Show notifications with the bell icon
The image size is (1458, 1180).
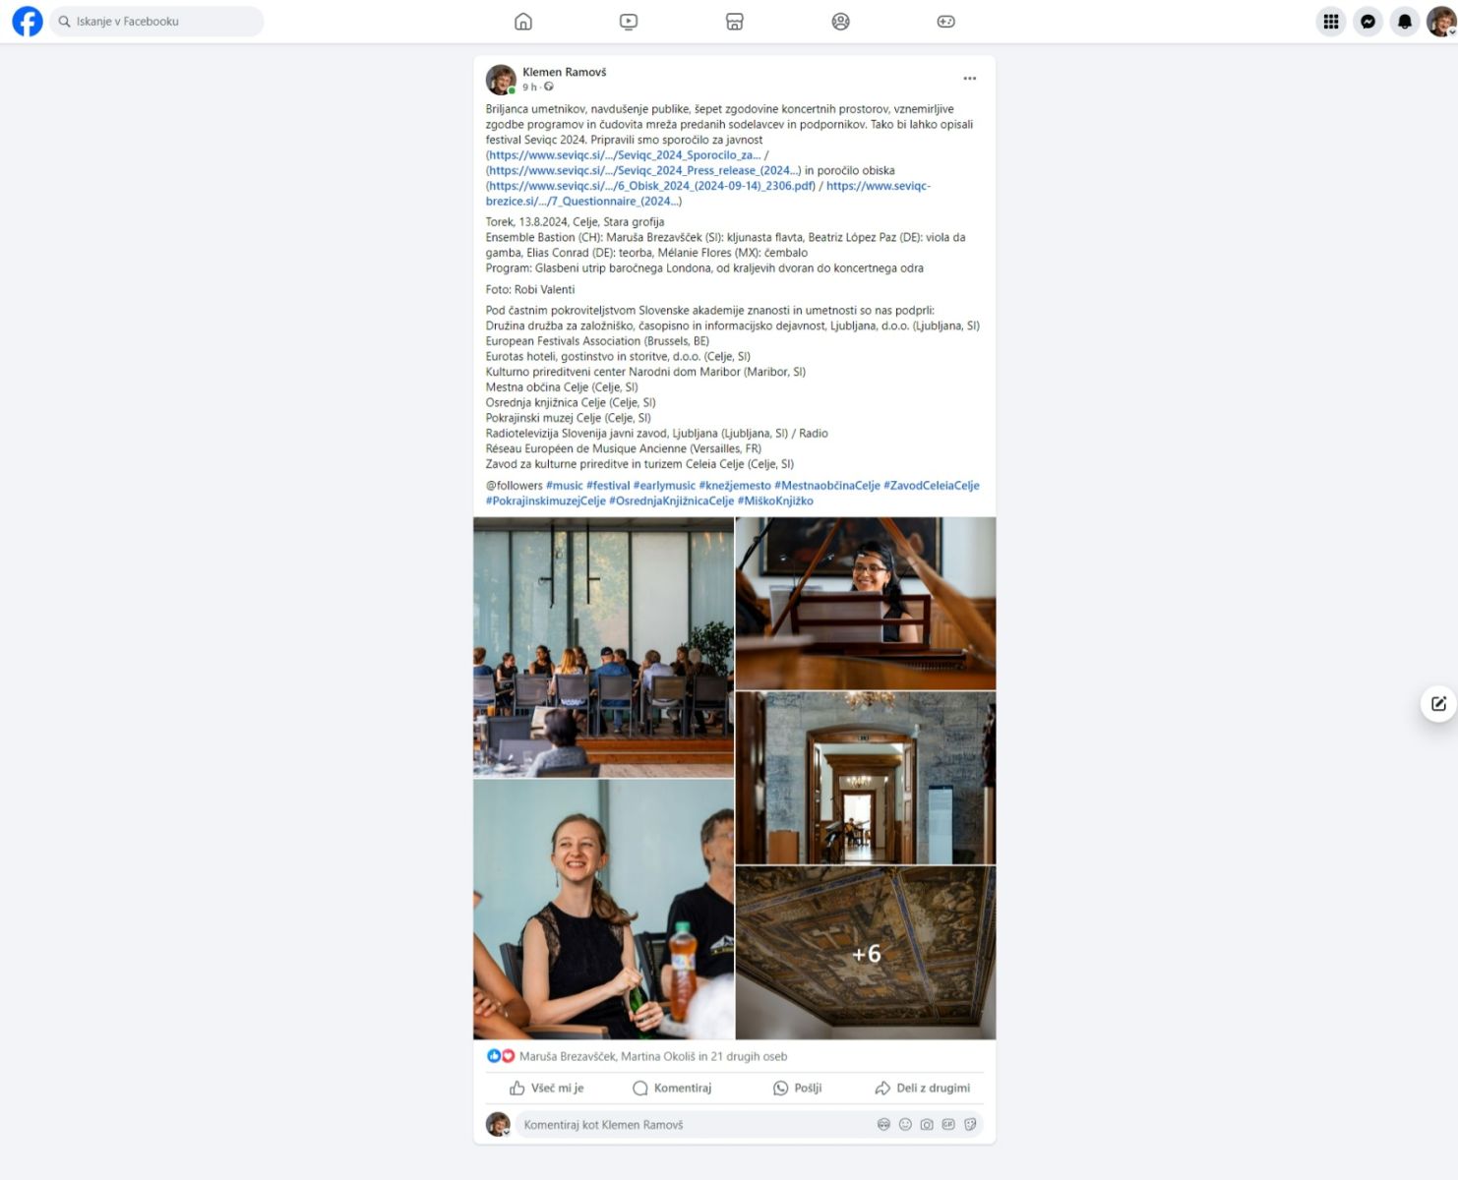(1405, 22)
